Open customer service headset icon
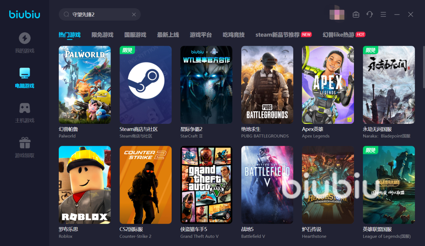This screenshot has width=425, height=246. tap(370, 15)
